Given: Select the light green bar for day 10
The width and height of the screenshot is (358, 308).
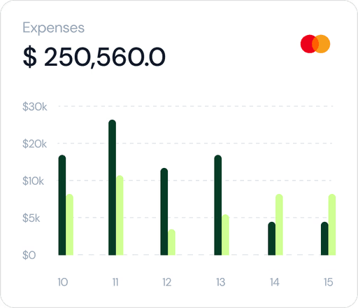Looking at the screenshot, I should click(69, 225).
